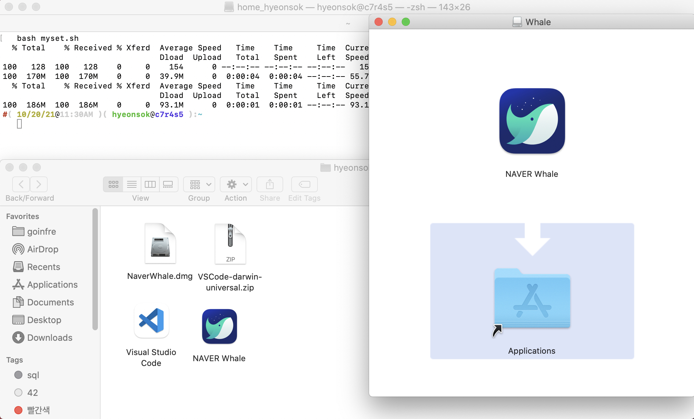
Task: Click the Share toolbar button
Action: click(x=270, y=184)
